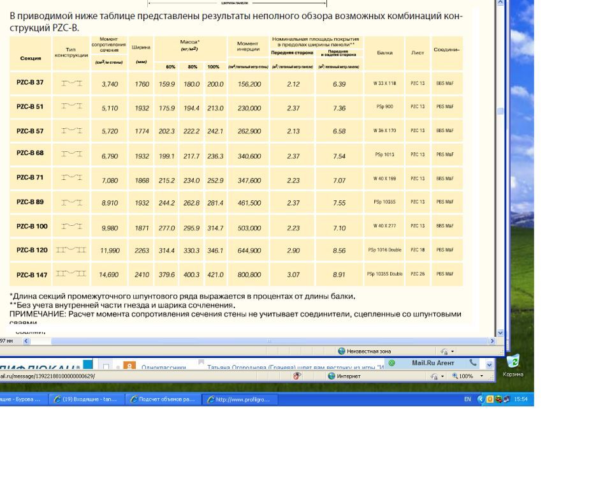This screenshot has height=490, width=612.
Task: Click the front window privacy lock icon
Action: 444,352
